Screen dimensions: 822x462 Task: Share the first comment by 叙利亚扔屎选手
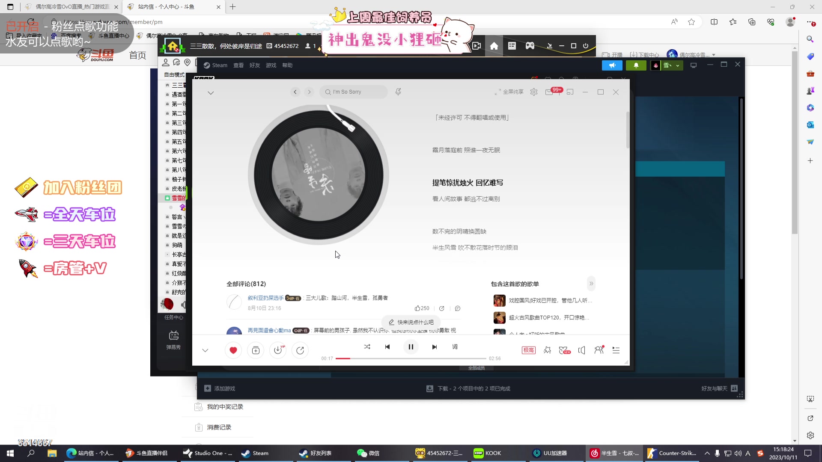(x=442, y=308)
